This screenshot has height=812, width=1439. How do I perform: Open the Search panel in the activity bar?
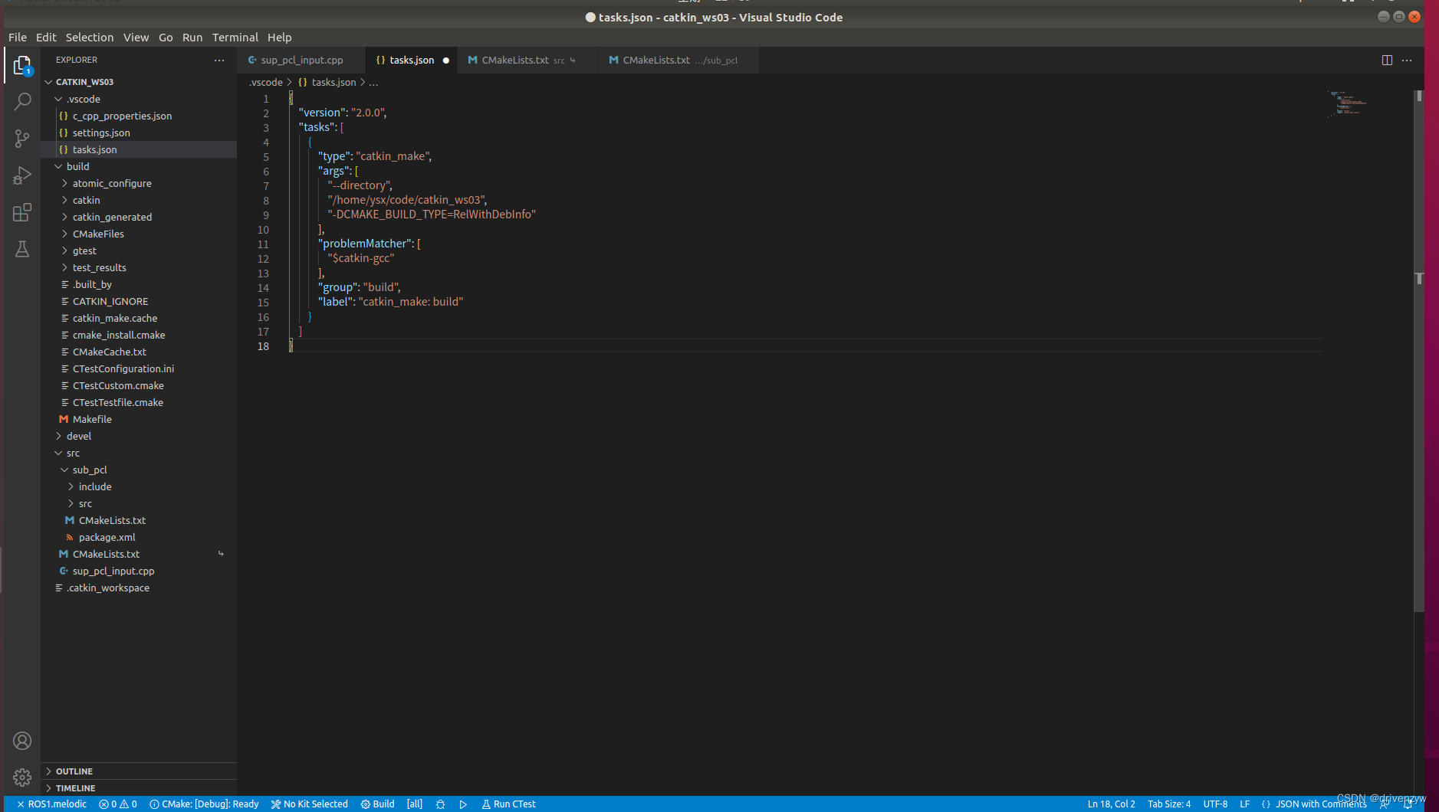(22, 100)
